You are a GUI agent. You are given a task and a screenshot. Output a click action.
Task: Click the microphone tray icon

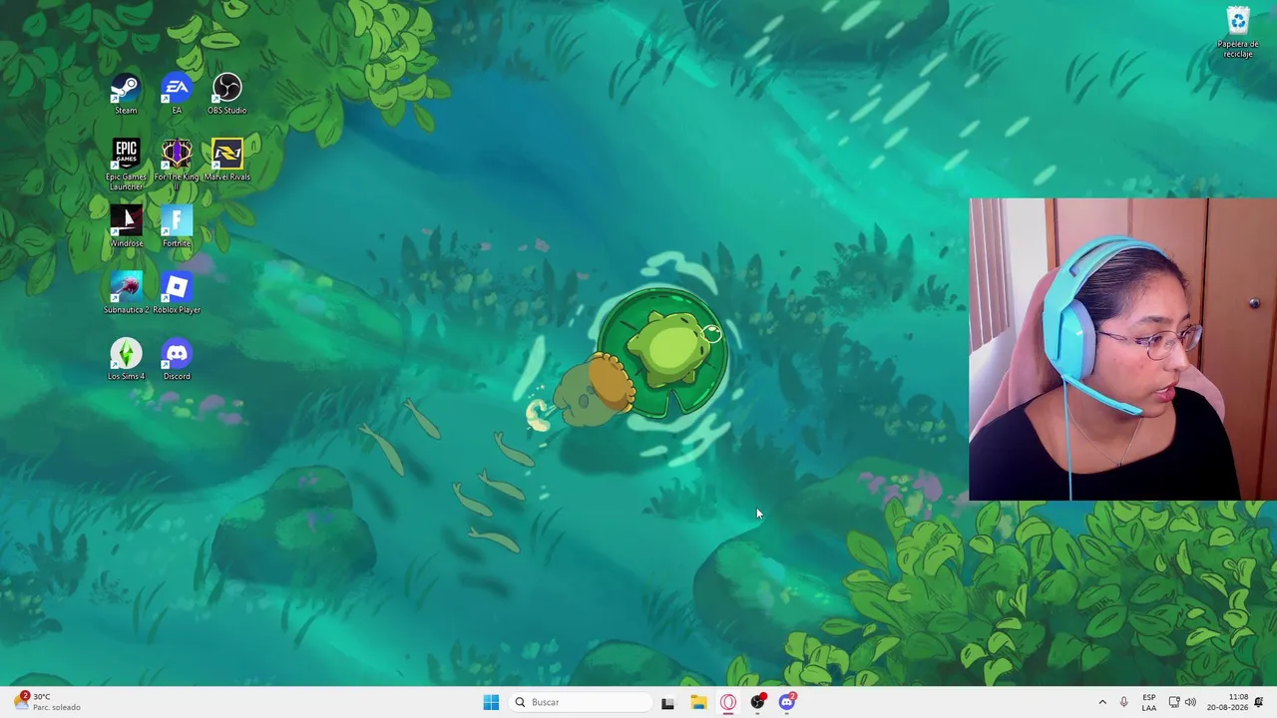point(1123,702)
